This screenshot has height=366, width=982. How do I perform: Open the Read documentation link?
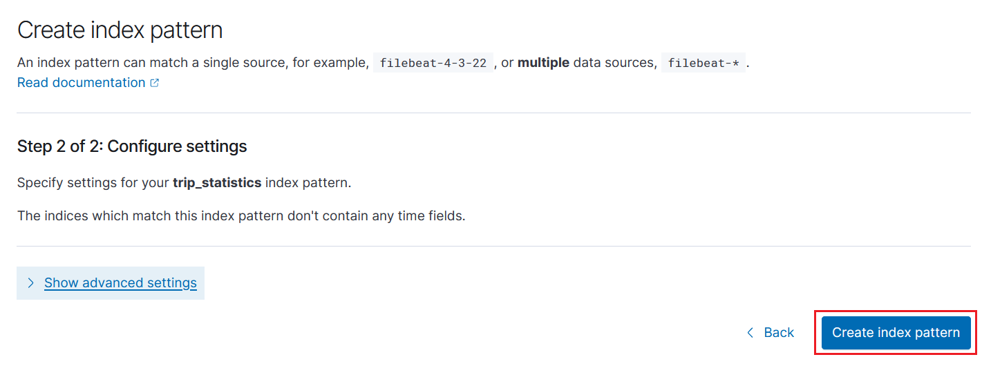coord(81,83)
